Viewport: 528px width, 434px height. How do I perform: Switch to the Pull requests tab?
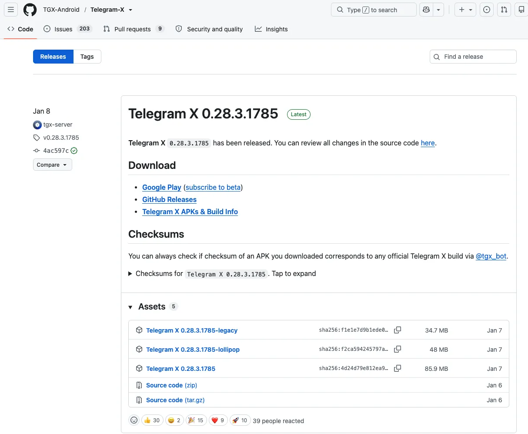click(x=134, y=29)
